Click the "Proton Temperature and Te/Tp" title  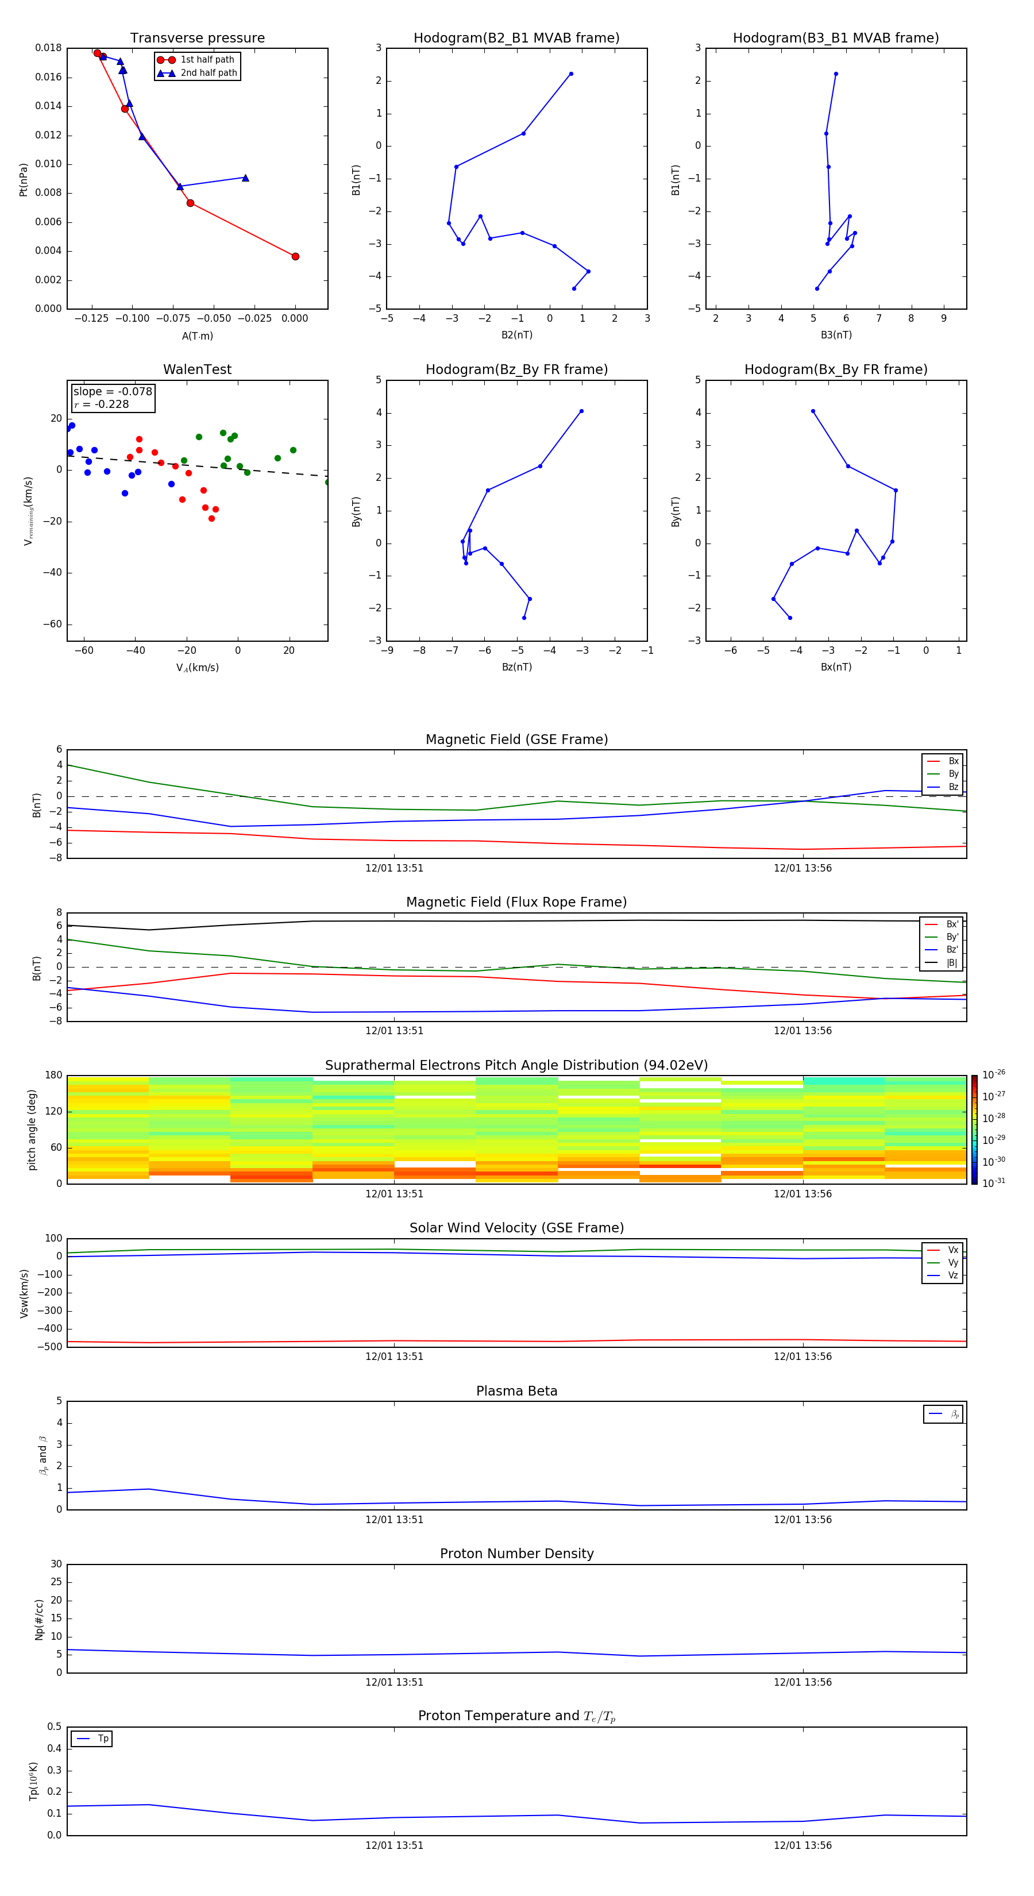coord(516,1716)
